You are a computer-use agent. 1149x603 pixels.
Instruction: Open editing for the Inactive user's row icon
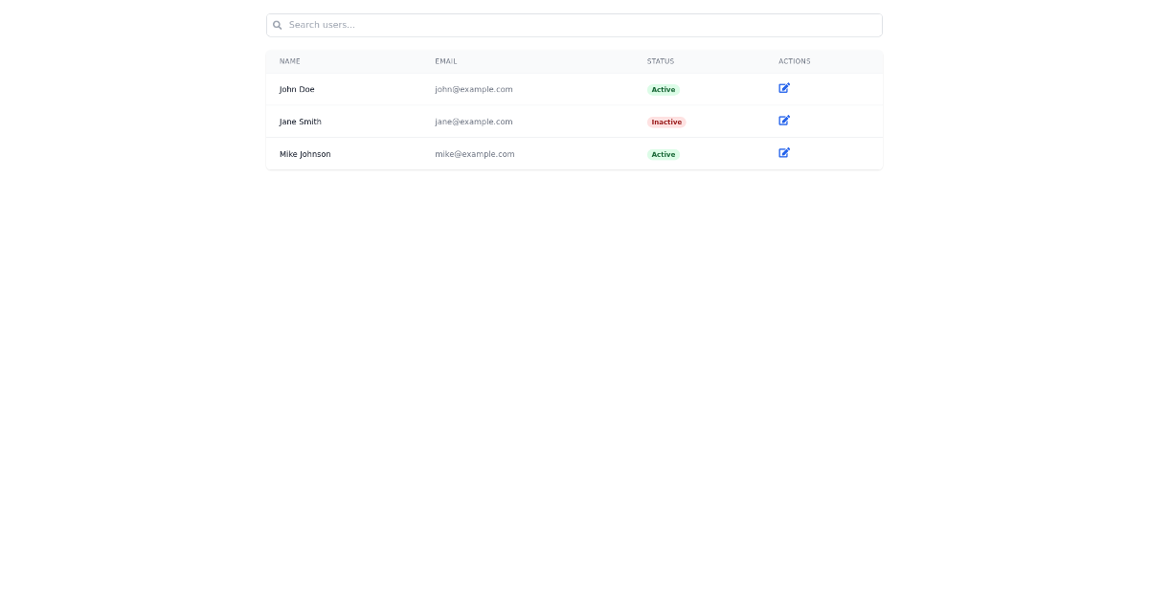[784, 121]
